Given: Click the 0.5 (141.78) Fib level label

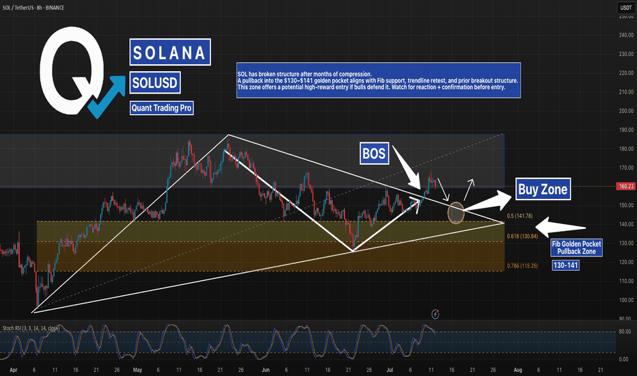Looking at the screenshot, I should (x=519, y=216).
